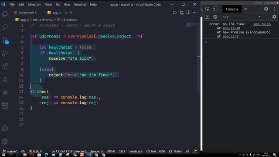Open the Extensions view

(x=5, y=66)
